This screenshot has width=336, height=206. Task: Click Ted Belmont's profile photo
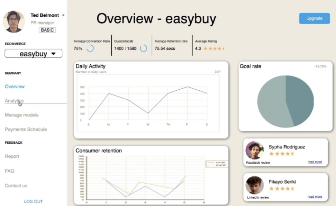pyautogui.click(x=14, y=22)
